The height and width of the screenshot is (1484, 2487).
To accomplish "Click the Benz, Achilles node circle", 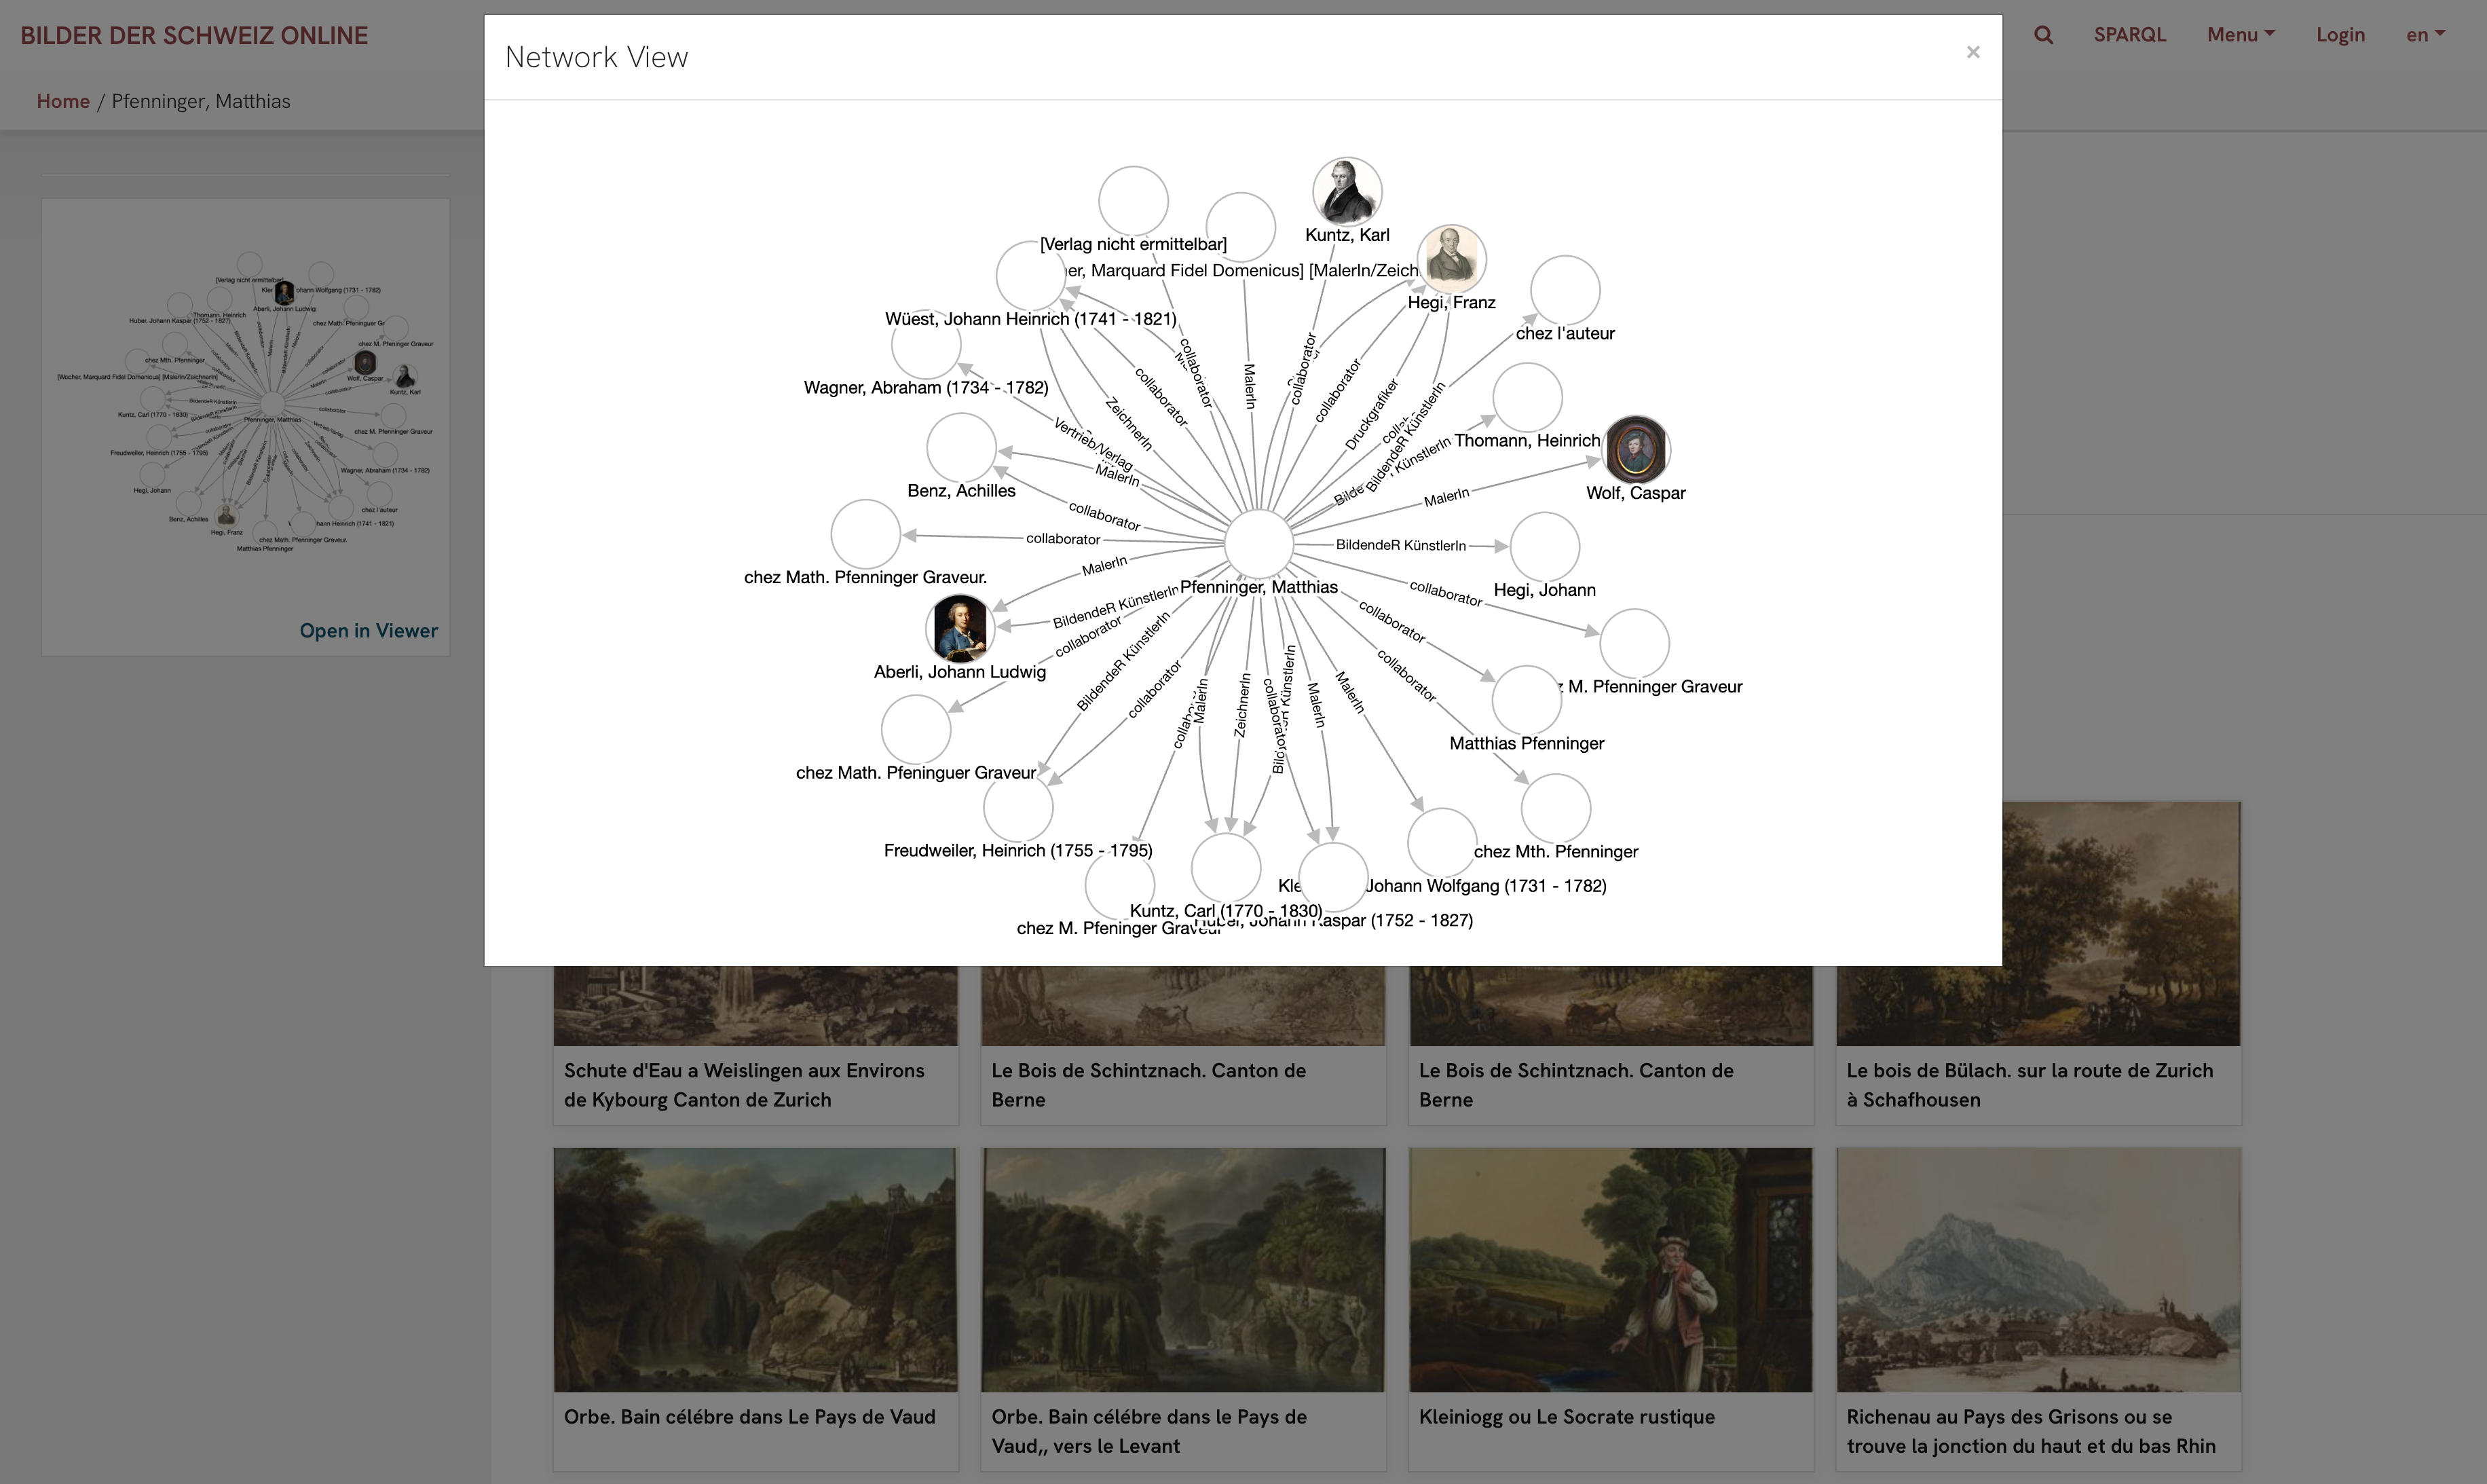I will tap(960, 448).
